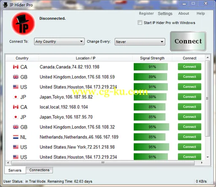Click the Netherlands flag in the NL row

pyautogui.click(x=16, y=137)
